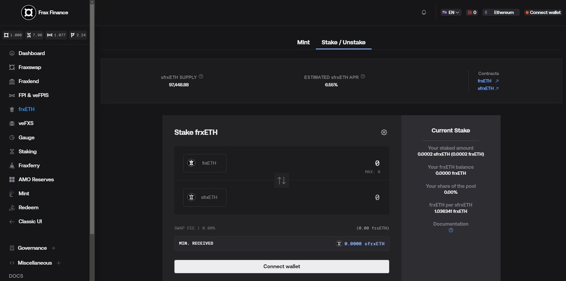
Task: Open the Fraxferry page
Action: pyautogui.click(x=30, y=165)
